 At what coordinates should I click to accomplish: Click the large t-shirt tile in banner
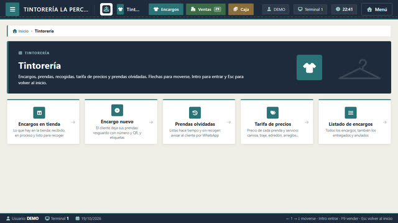[309, 68]
